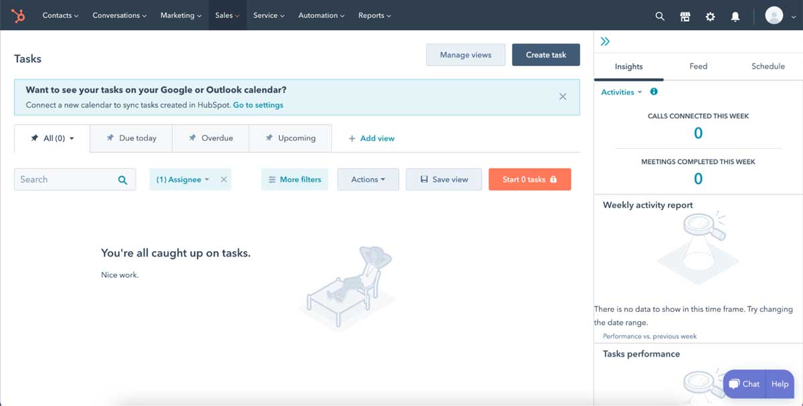The image size is (803, 406).
Task: Open the Assignee filter dropdown
Action: [x=181, y=179]
